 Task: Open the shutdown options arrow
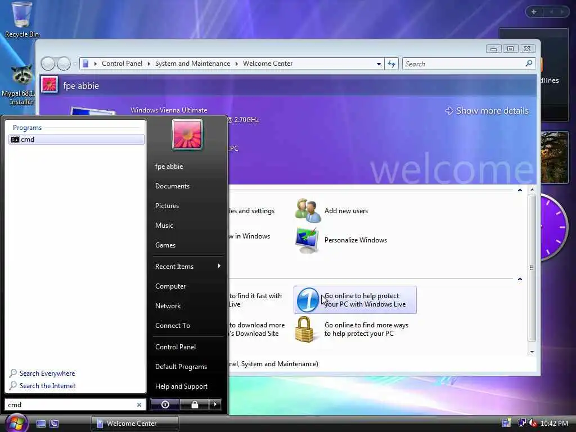click(215, 404)
